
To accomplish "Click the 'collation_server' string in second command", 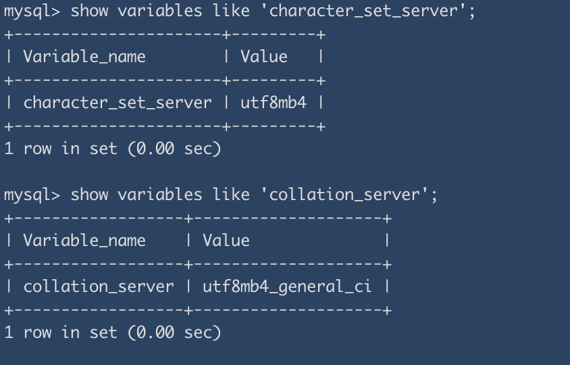I will pyautogui.click(x=346, y=195).
